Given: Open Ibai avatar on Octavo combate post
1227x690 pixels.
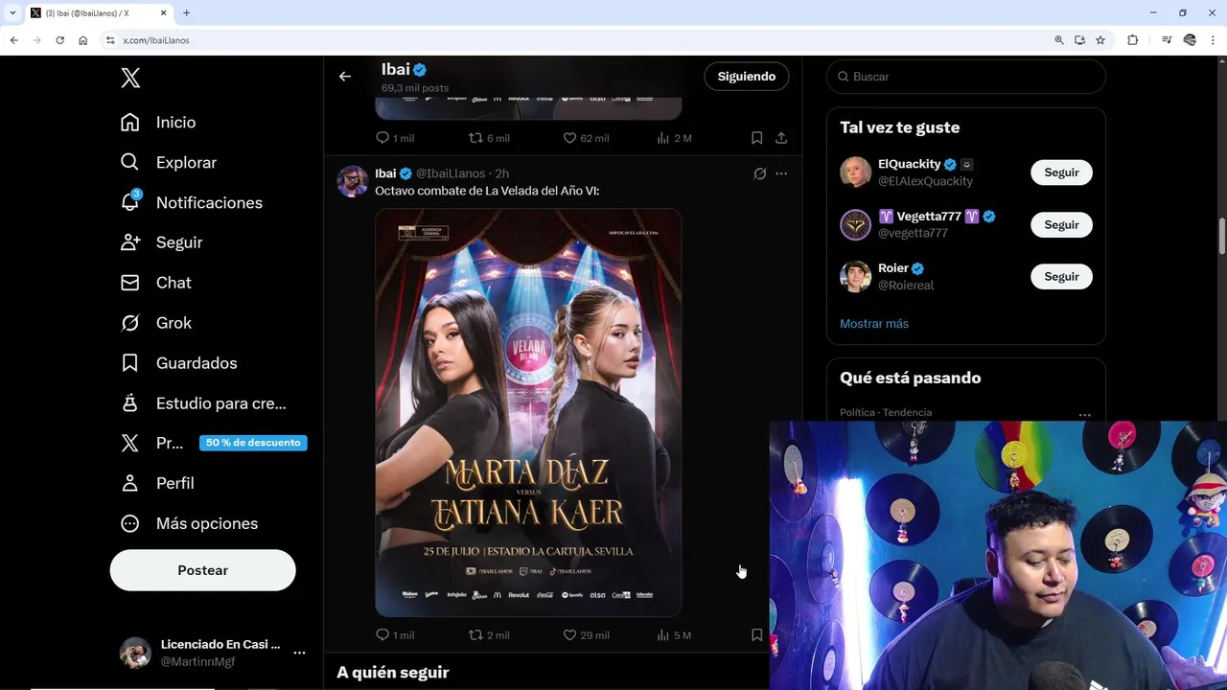Looking at the screenshot, I should (353, 181).
